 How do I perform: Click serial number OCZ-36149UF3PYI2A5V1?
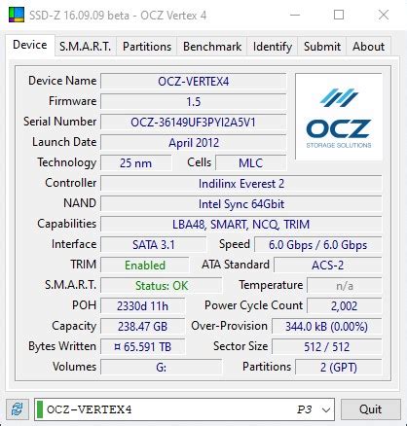(x=194, y=123)
